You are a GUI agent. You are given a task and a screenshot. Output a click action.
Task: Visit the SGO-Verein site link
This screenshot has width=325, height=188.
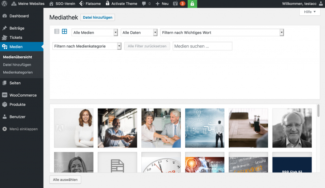click(62, 4)
